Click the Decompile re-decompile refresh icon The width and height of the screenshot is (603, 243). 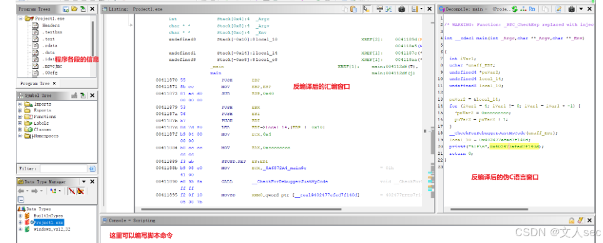click(515, 9)
